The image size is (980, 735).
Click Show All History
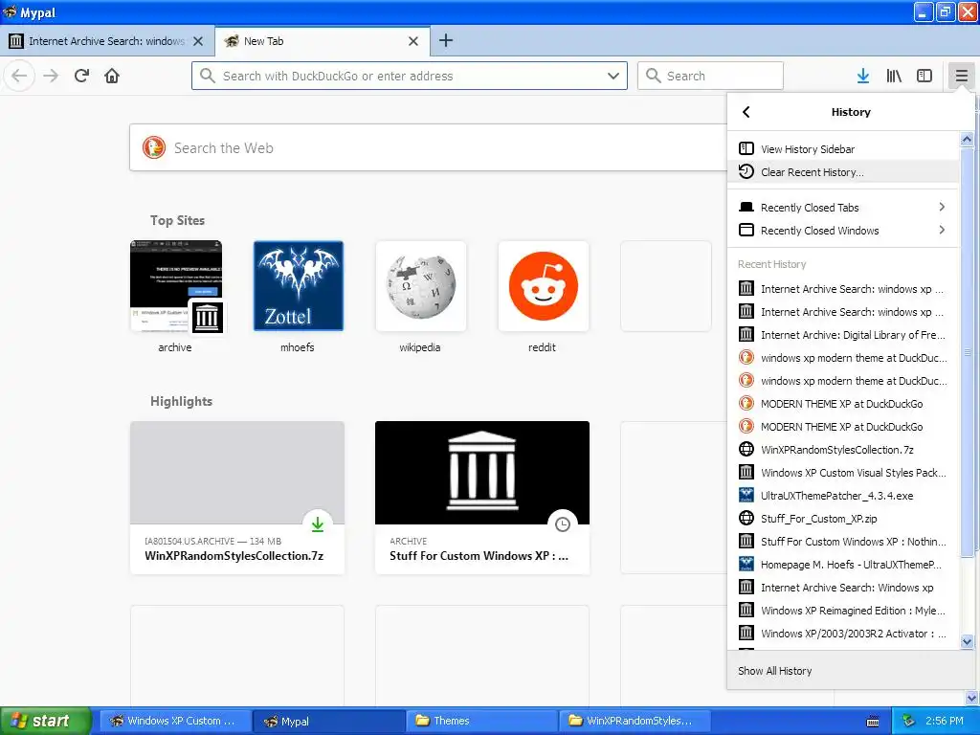[851, 671]
